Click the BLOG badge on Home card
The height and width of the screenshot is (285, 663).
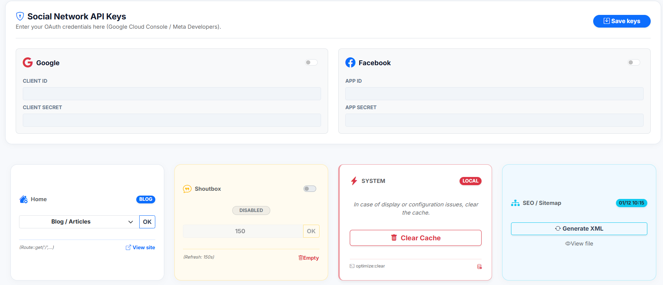[x=146, y=199]
